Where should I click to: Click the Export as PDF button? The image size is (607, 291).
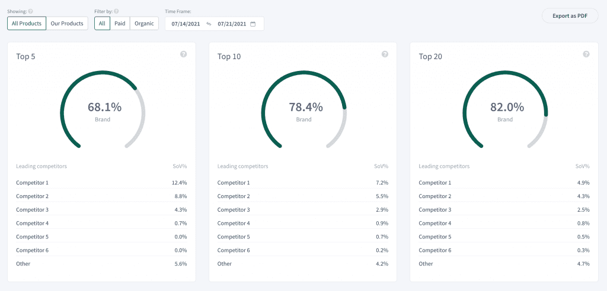tap(570, 16)
